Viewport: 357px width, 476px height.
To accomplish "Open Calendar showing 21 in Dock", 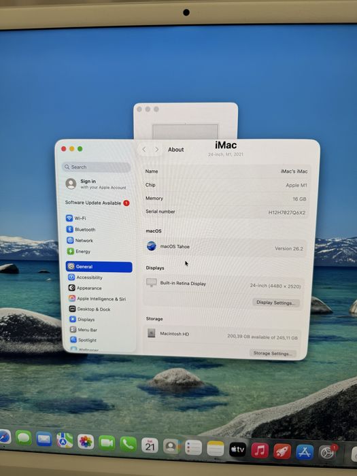I will pyautogui.click(x=150, y=445).
